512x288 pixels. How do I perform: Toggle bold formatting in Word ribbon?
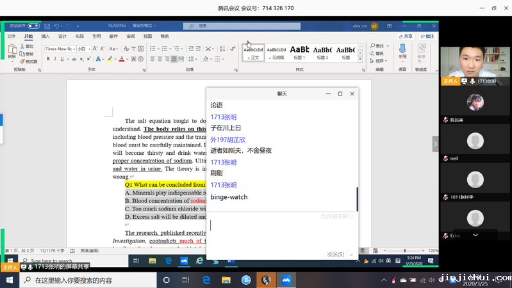click(48, 59)
